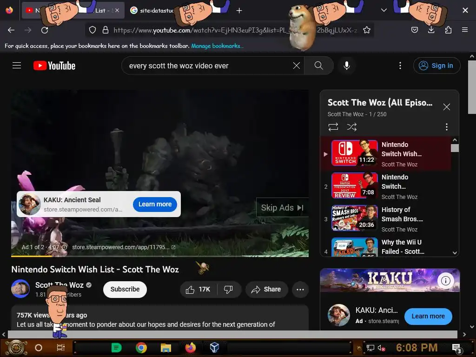The image size is (476, 357).
Task: Bookmark this page with the star
Action: pyautogui.click(x=367, y=30)
